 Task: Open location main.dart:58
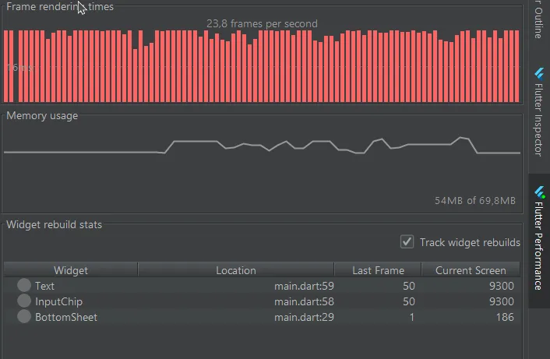click(304, 301)
